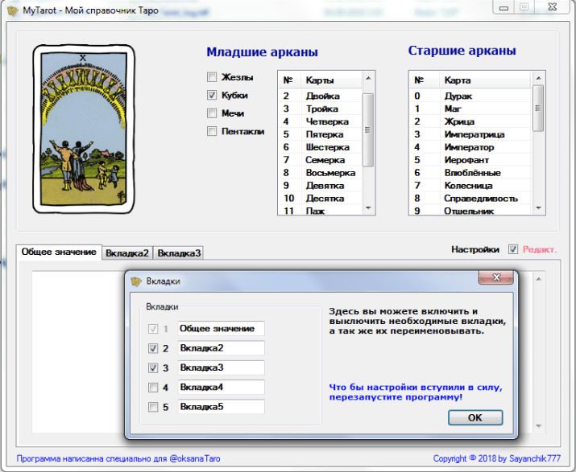
Task: Select Семерка in minor arcana list
Action: (321, 160)
